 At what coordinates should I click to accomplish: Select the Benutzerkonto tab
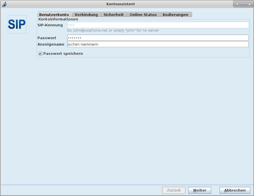pyautogui.click(x=54, y=15)
